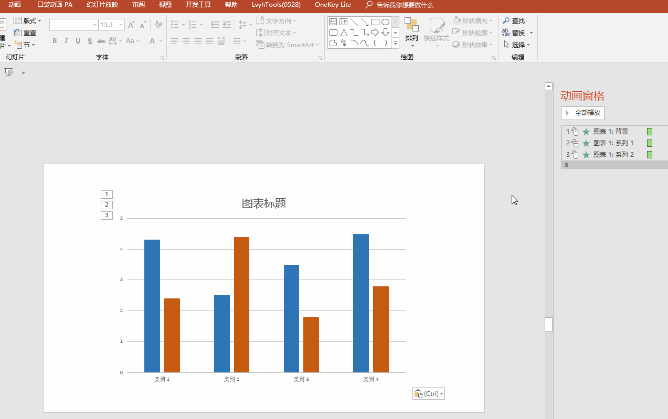Open the 版式 (Layout) dropdown

(x=27, y=21)
